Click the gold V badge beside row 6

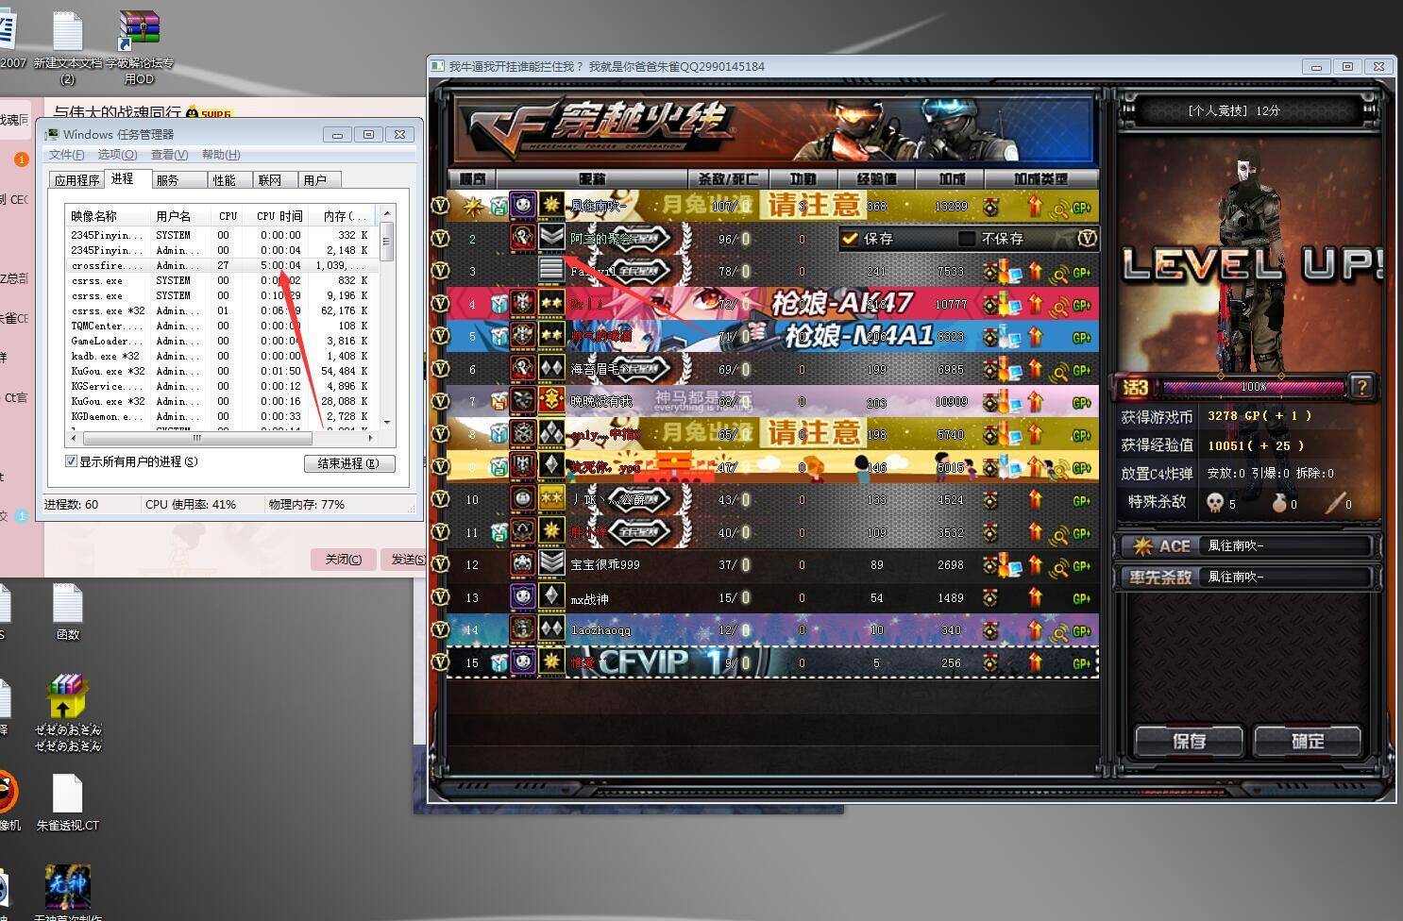pyautogui.click(x=440, y=368)
